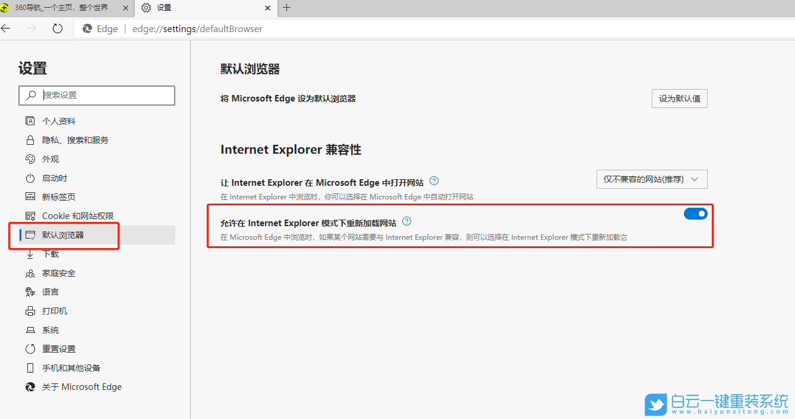Expand the 语言 settings section
The width and height of the screenshot is (795, 419).
(50, 291)
